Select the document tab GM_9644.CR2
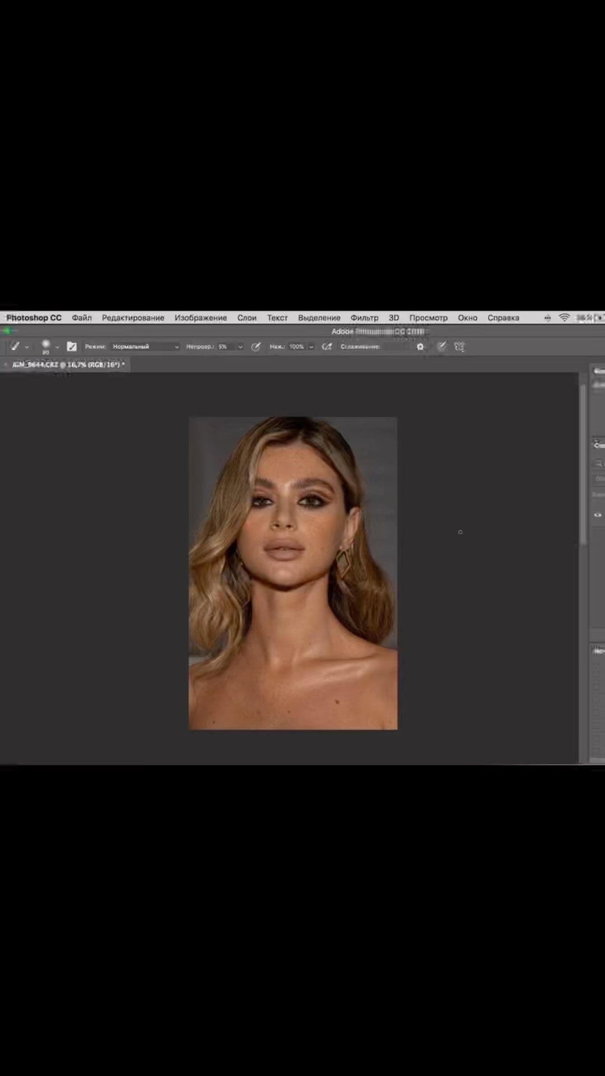Viewport: 605px width, 1076px height. [66, 365]
